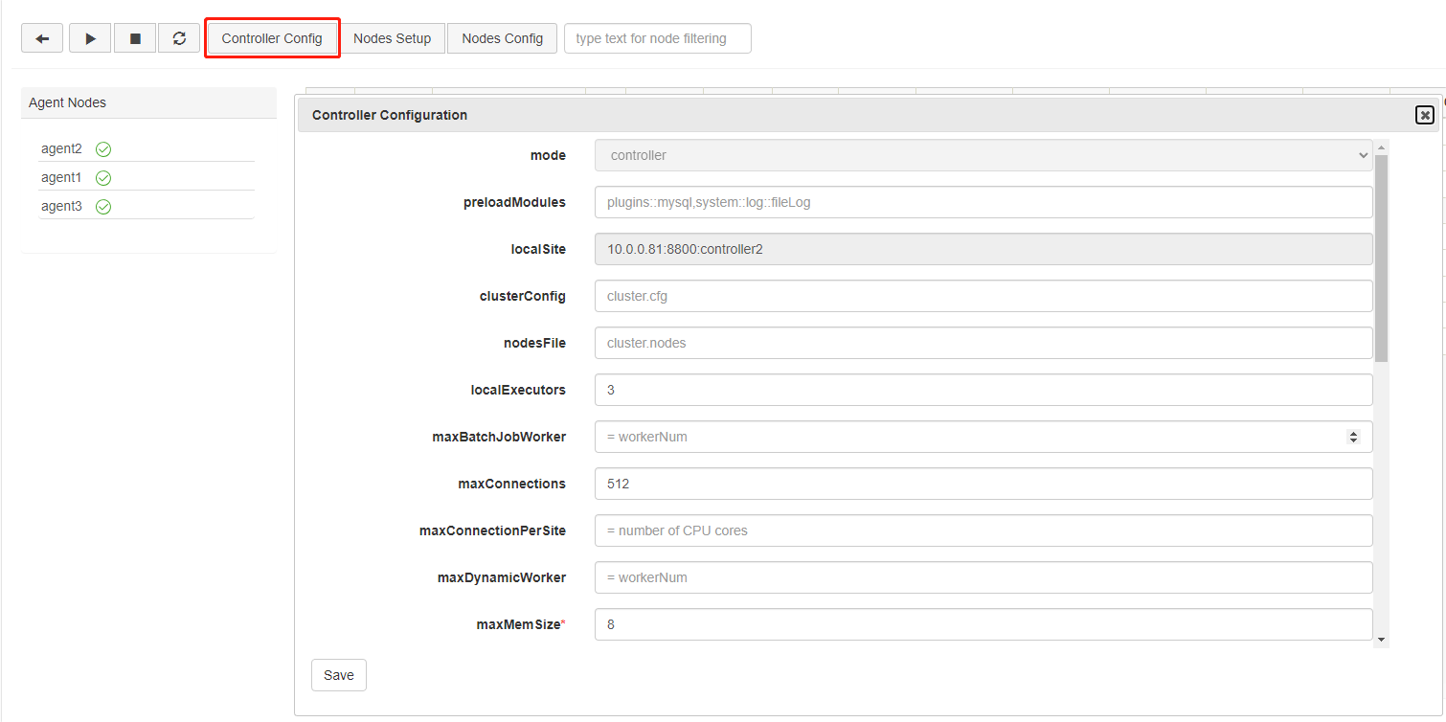Click the green status check beside agent1
The image size is (1446, 722).
point(103,178)
